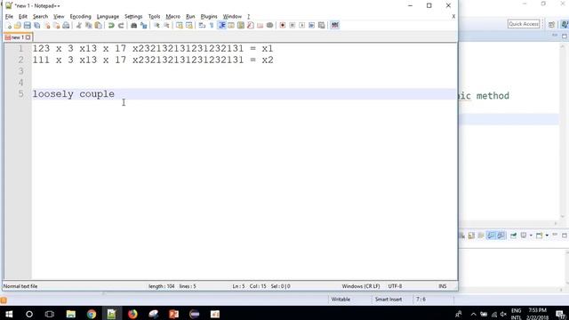Click the ABC spell check toolbar icon
The height and width of the screenshot is (320, 569).
pyautogui.click(x=334, y=26)
